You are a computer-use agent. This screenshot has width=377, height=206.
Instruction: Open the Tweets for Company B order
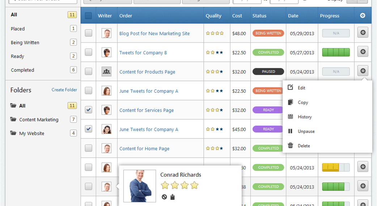coord(143,53)
